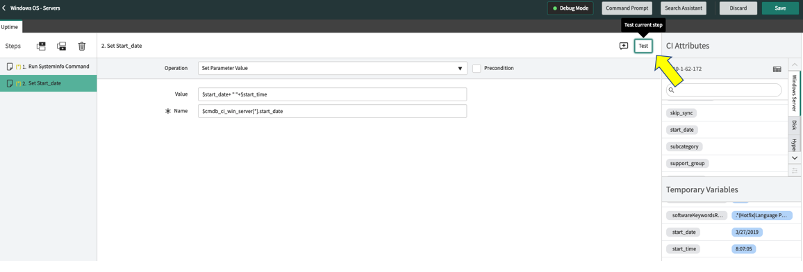Viewport: 803px width, 272px height.
Task: Select the support_group attribute
Action: pyautogui.click(x=687, y=164)
